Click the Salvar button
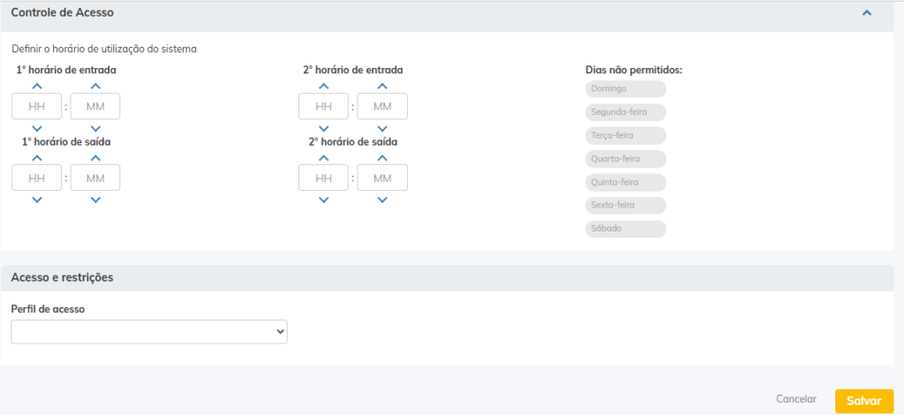The width and height of the screenshot is (904, 415). click(x=863, y=401)
